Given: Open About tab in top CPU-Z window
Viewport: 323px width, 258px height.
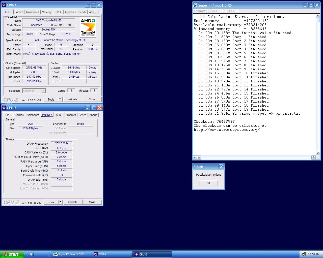Looking at the screenshot, I should click(x=93, y=12).
